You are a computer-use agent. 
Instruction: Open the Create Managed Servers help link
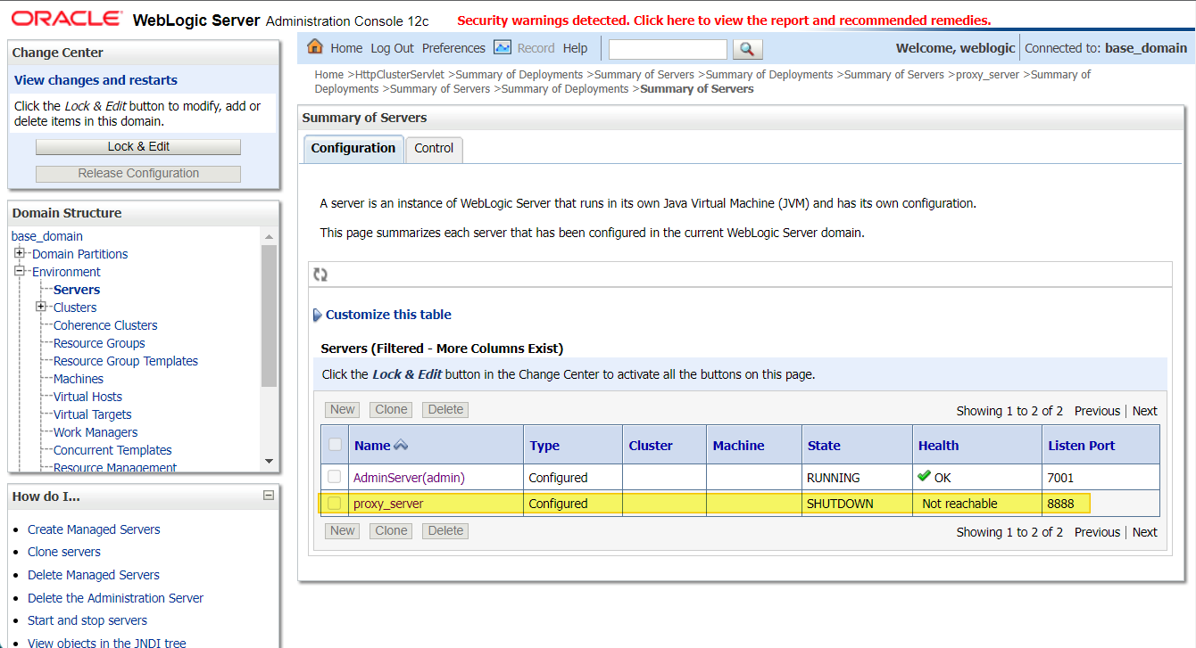(x=93, y=529)
